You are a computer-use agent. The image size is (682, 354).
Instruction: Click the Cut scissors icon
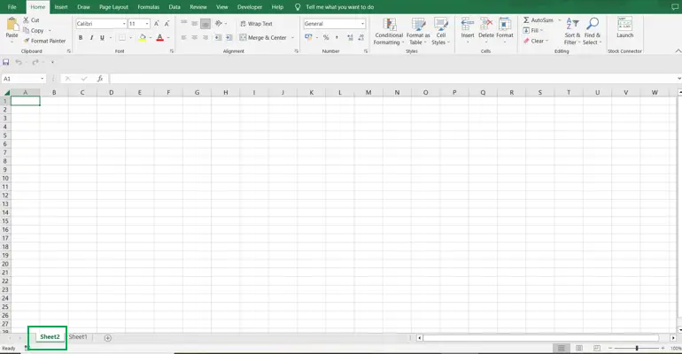click(x=26, y=20)
